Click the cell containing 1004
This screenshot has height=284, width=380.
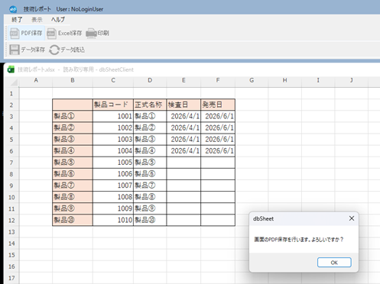[x=113, y=151]
